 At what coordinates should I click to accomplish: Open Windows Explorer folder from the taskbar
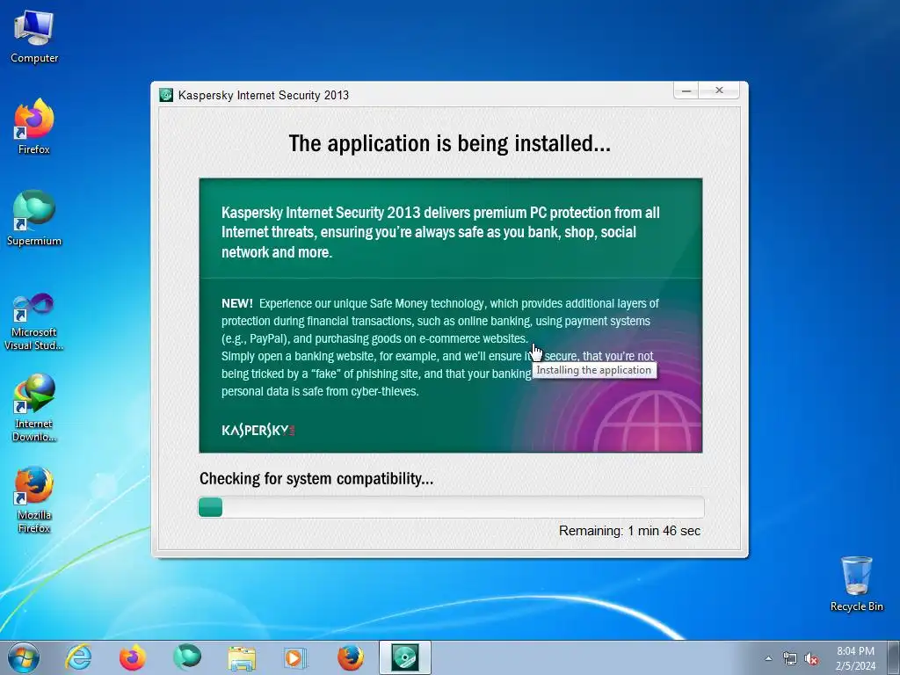tap(242, 657)
